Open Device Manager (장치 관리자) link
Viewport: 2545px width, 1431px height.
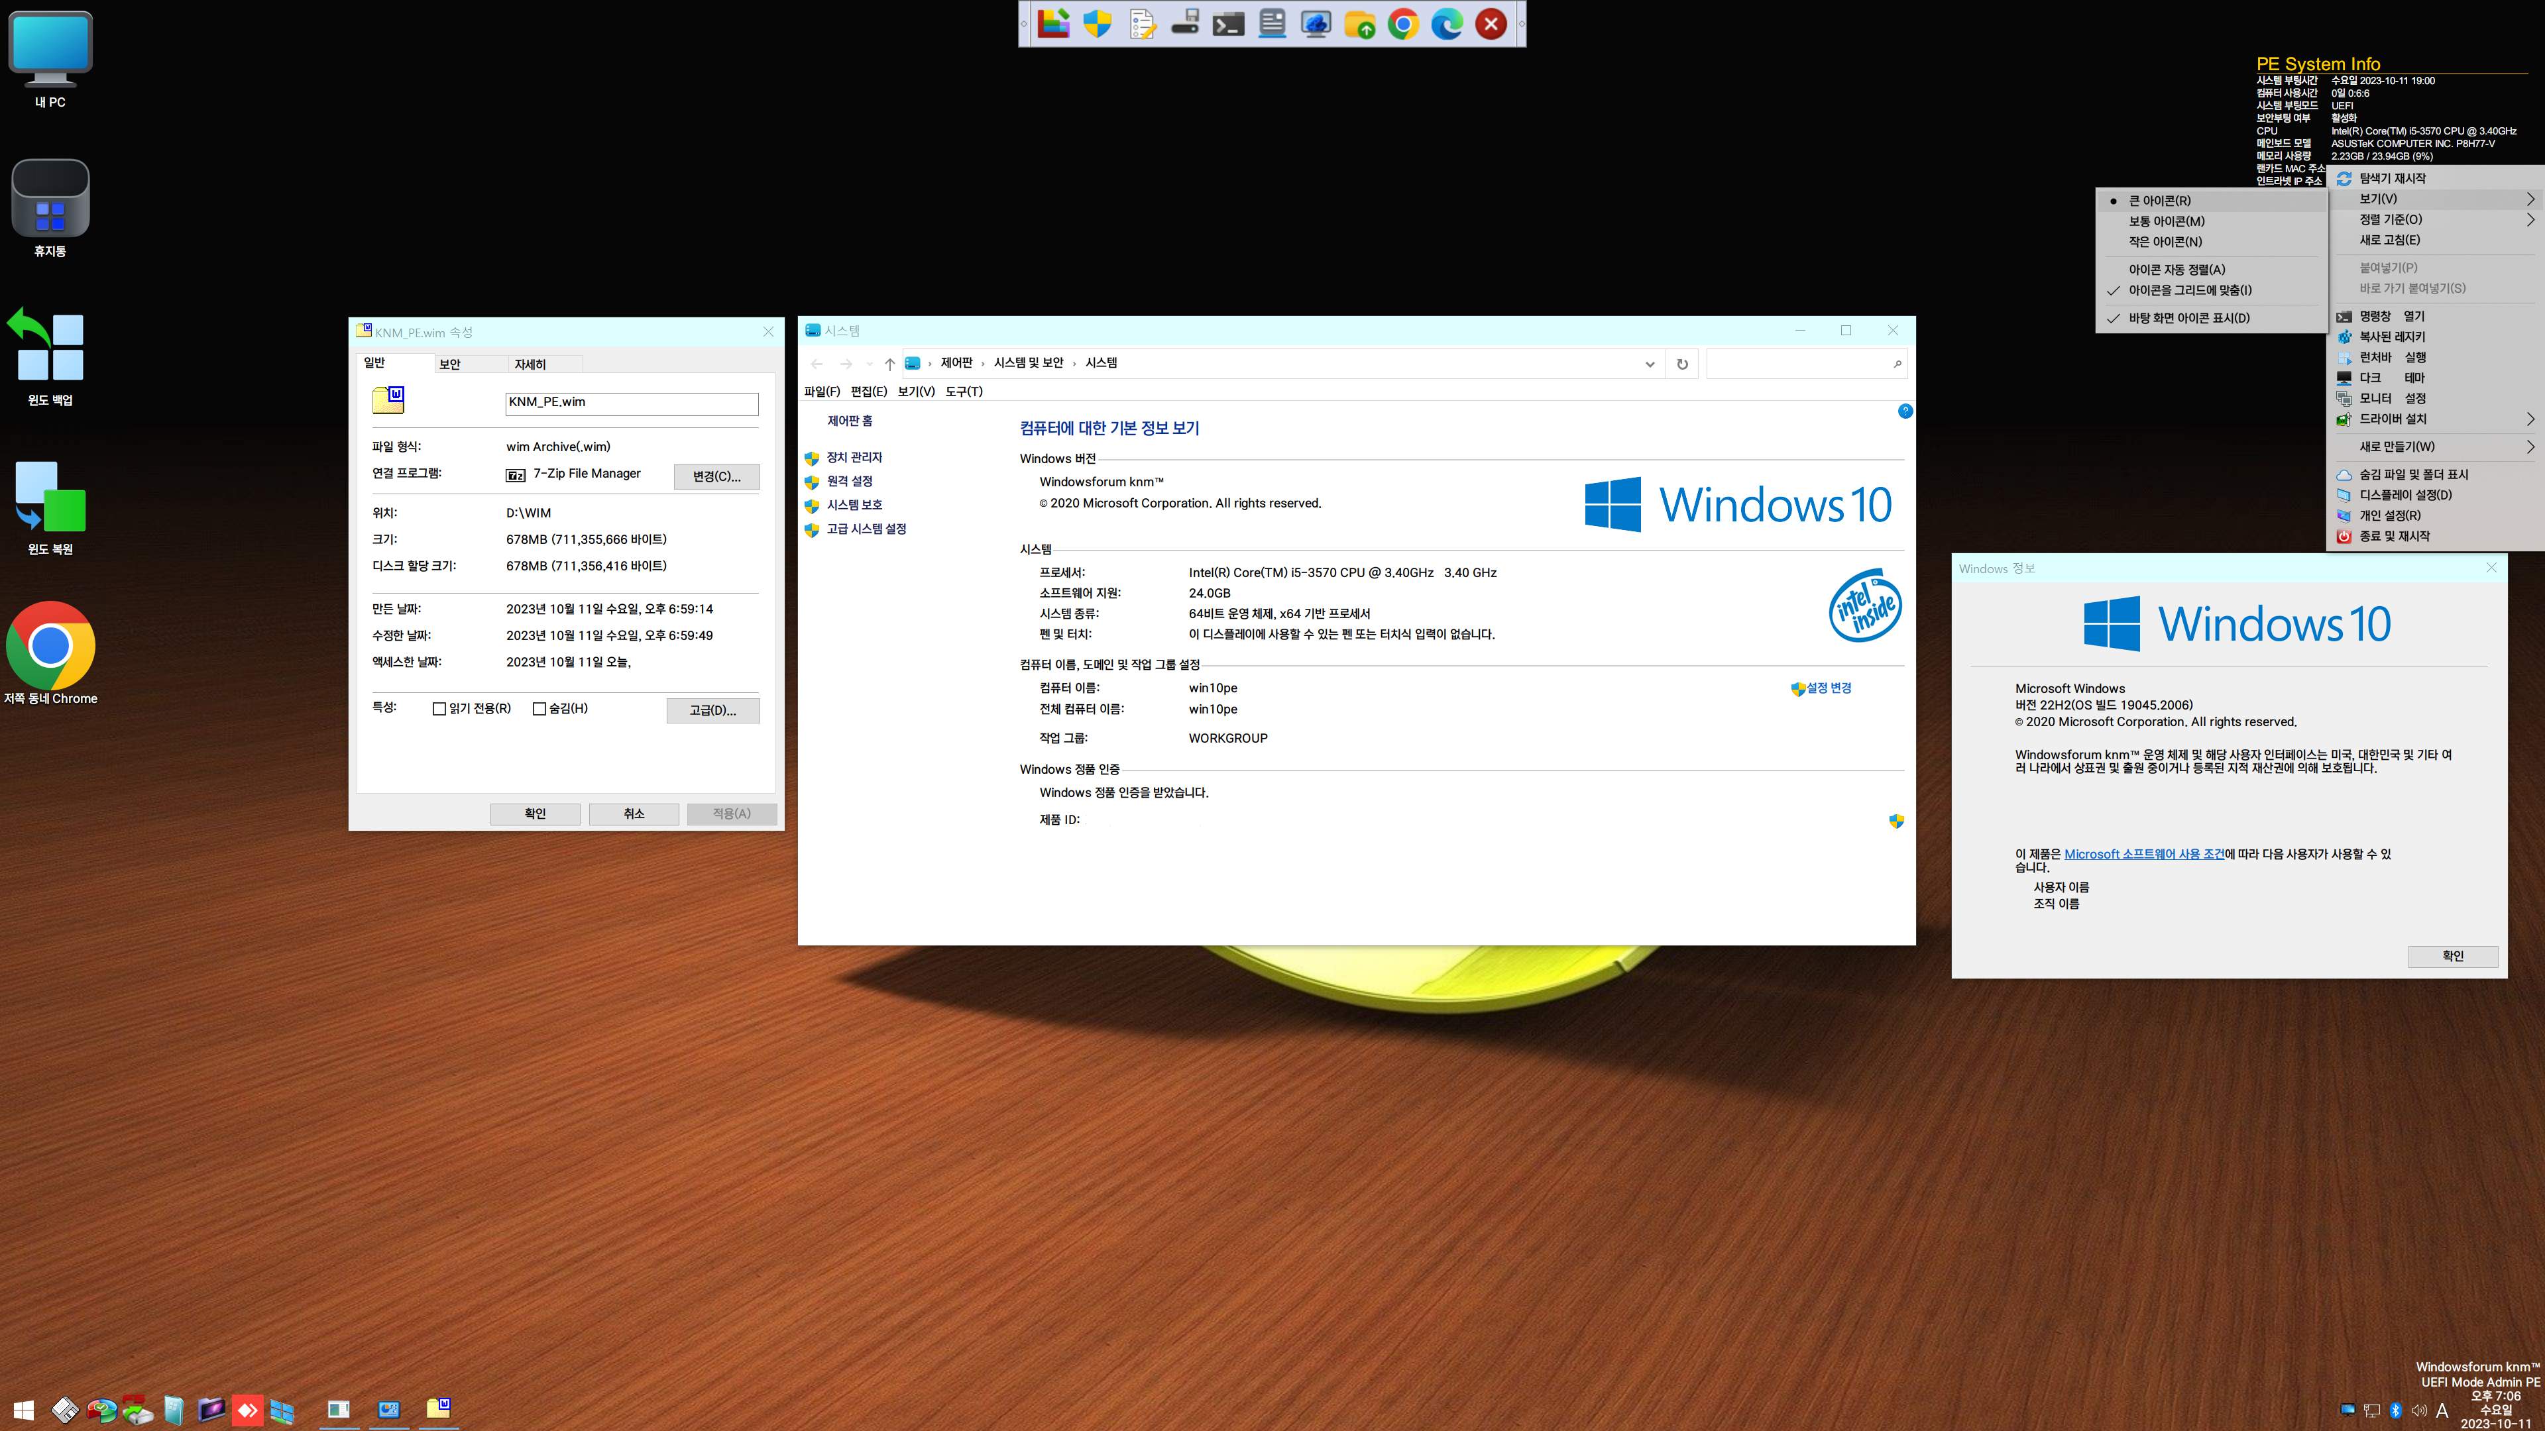pos(854,458)
